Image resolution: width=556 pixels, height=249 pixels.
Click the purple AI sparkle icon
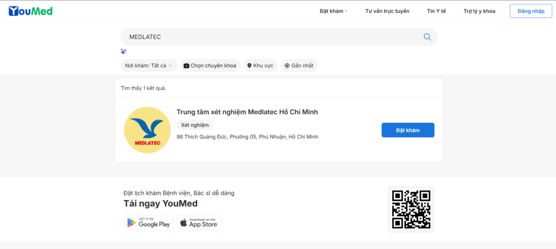123,51
